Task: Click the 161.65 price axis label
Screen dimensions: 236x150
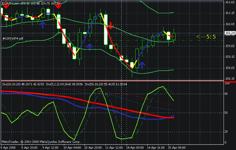Action: 230,2
